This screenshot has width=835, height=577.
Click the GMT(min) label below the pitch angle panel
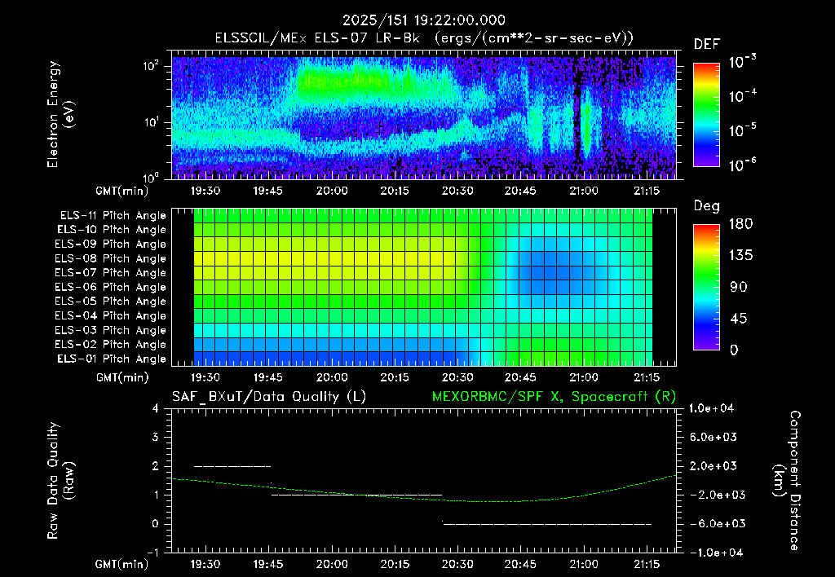(122, 377)
